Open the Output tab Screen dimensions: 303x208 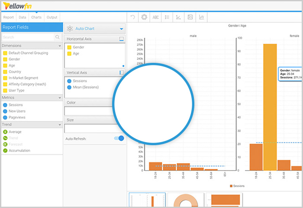click(52, 17)
